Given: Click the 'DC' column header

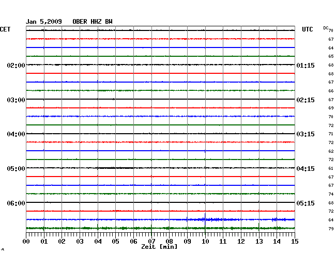Looking at the screenshot, I should (x=326, y=28).
